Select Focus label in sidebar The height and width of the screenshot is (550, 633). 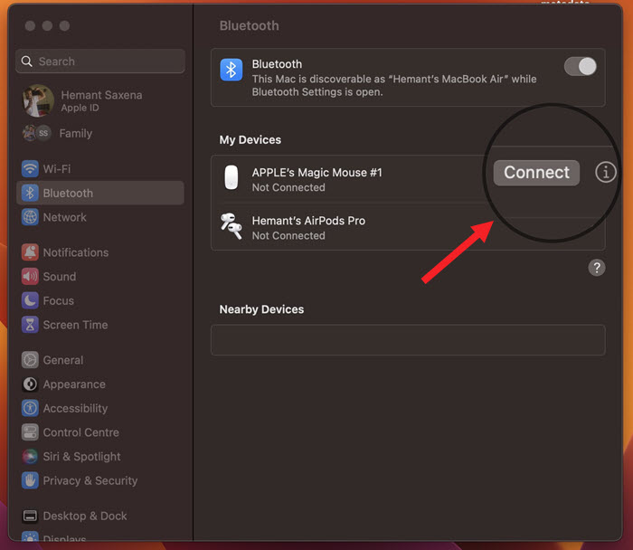(x=59, y=301)
